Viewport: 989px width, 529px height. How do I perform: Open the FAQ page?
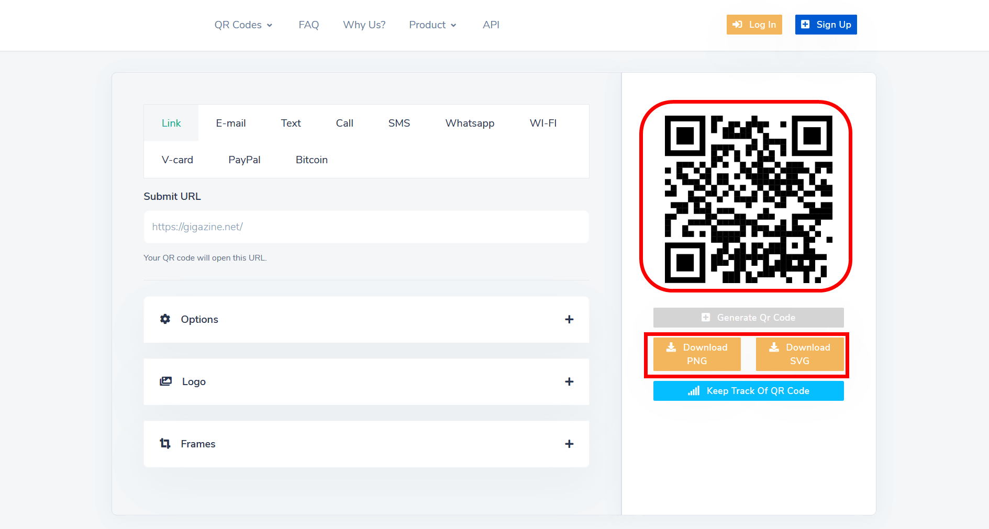308,25
